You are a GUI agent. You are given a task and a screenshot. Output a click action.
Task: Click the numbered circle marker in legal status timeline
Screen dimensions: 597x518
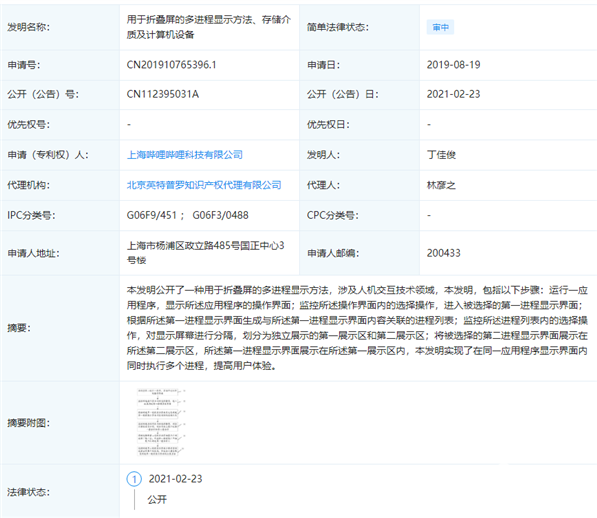tap(134, 480)
